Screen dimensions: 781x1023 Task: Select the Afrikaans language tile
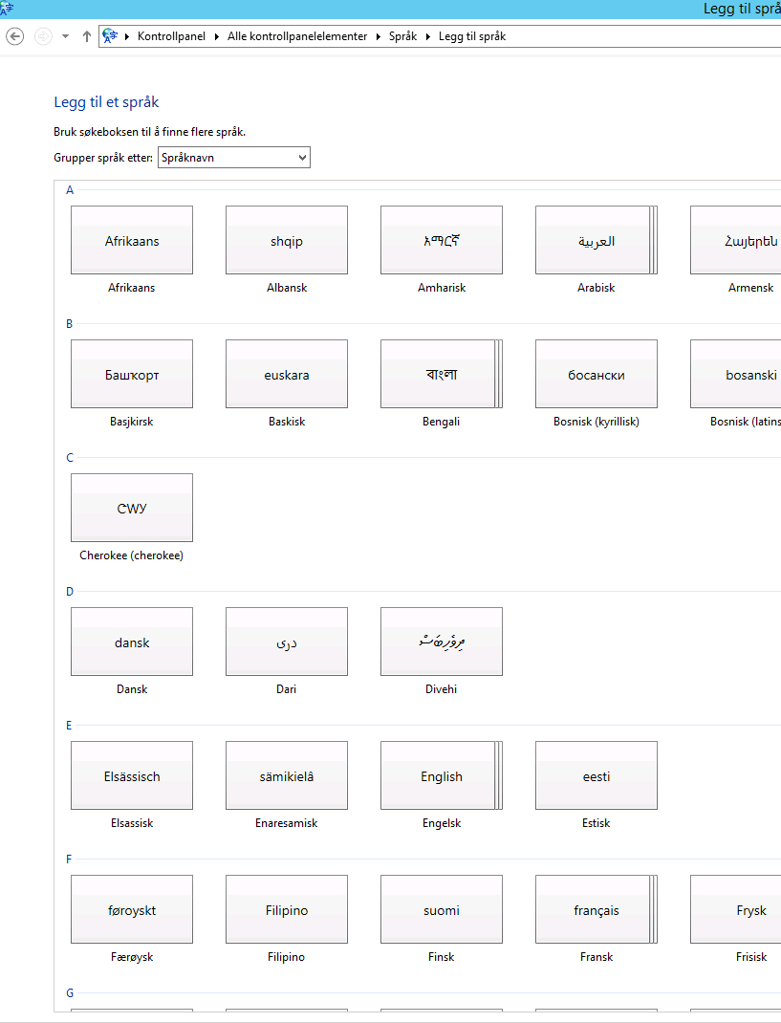click(132, 240)
